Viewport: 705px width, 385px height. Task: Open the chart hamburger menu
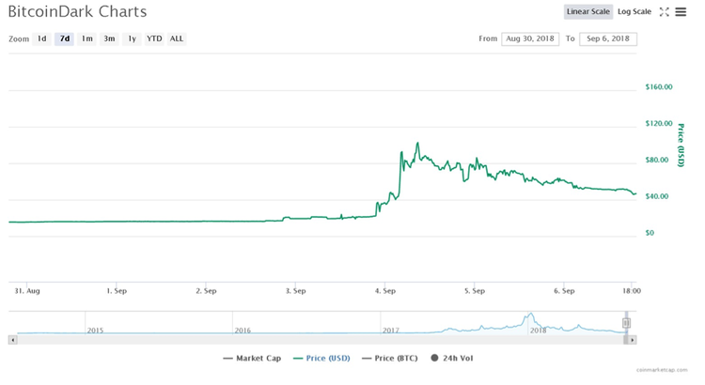click(x=681, y=12)
